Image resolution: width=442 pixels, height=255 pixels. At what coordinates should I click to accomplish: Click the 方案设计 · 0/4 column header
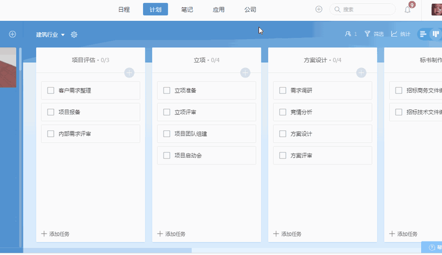322,60
